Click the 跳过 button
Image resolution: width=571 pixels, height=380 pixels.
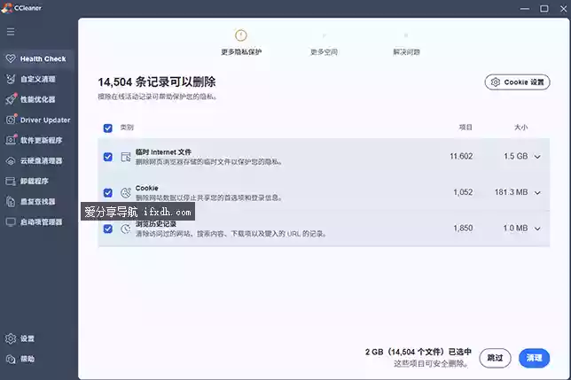pos(495,358)
